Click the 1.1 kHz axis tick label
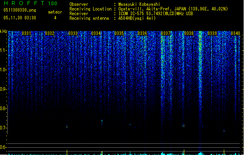 point(3,50)
